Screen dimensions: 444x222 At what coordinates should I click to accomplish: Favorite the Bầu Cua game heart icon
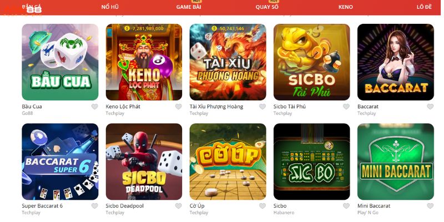pos(94,107)
